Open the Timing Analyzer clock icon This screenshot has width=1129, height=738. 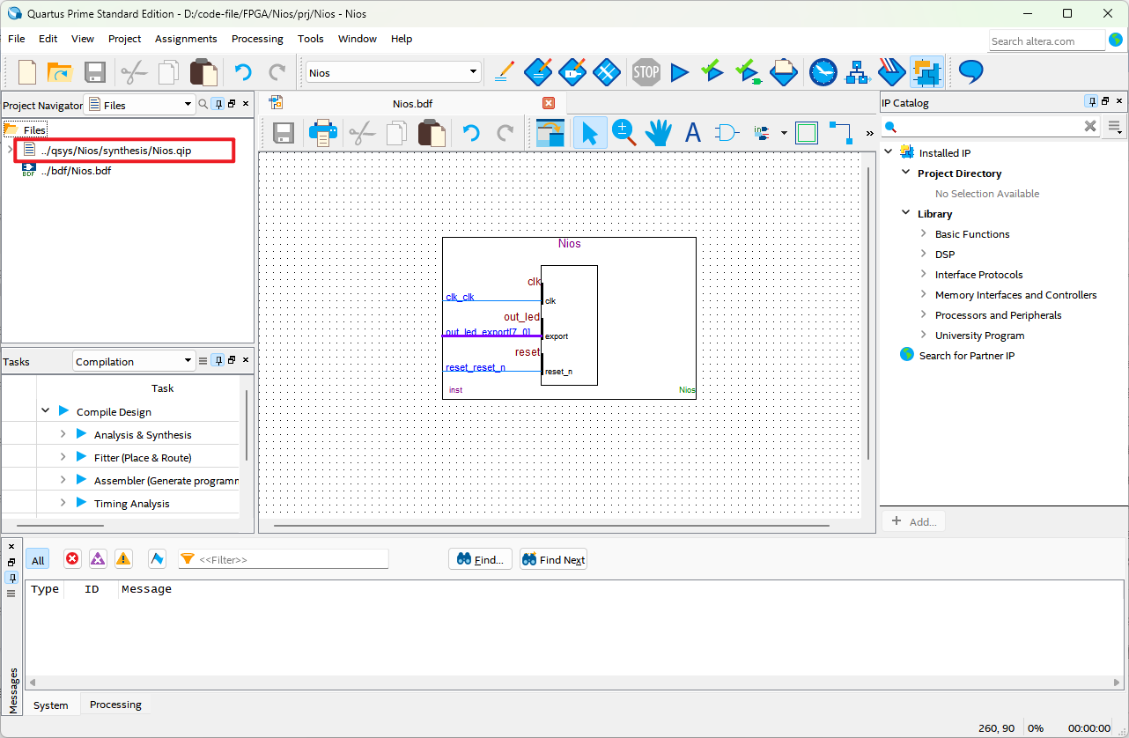[x=823, y=72]
